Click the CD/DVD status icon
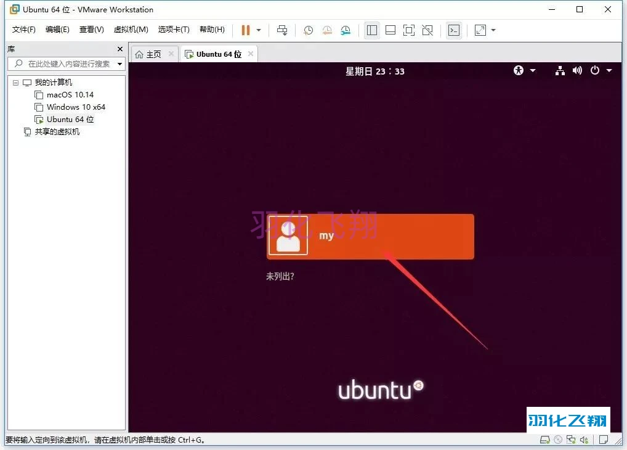The image size is (627, 450). pos(558,440)
